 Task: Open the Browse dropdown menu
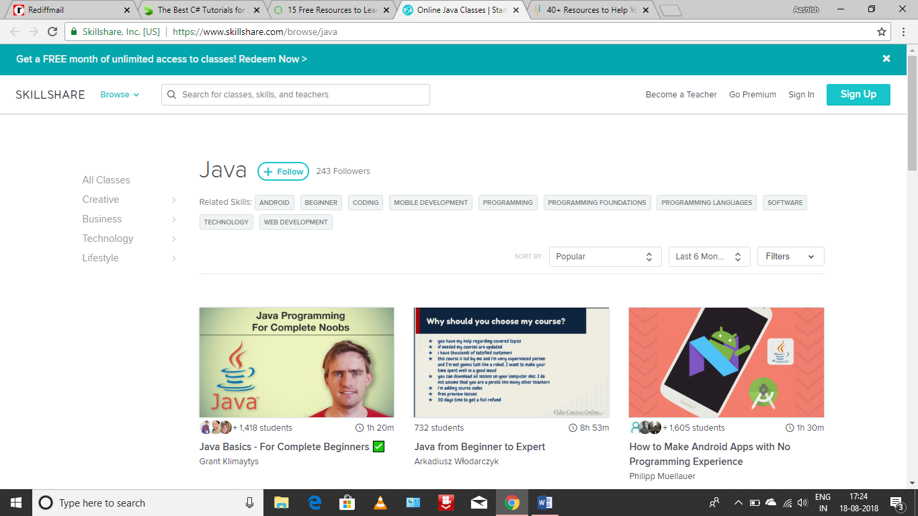120,95
